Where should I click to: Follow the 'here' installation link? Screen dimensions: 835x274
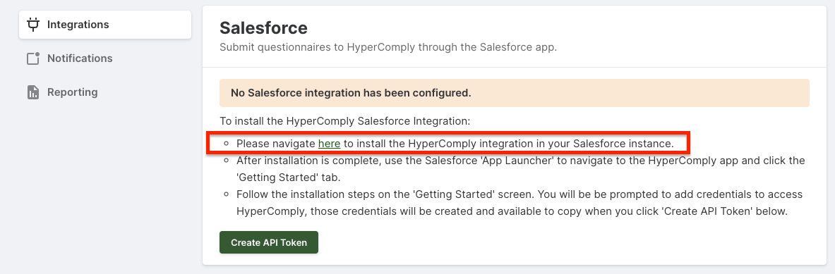pyautogui.click(x=329, y=144)
